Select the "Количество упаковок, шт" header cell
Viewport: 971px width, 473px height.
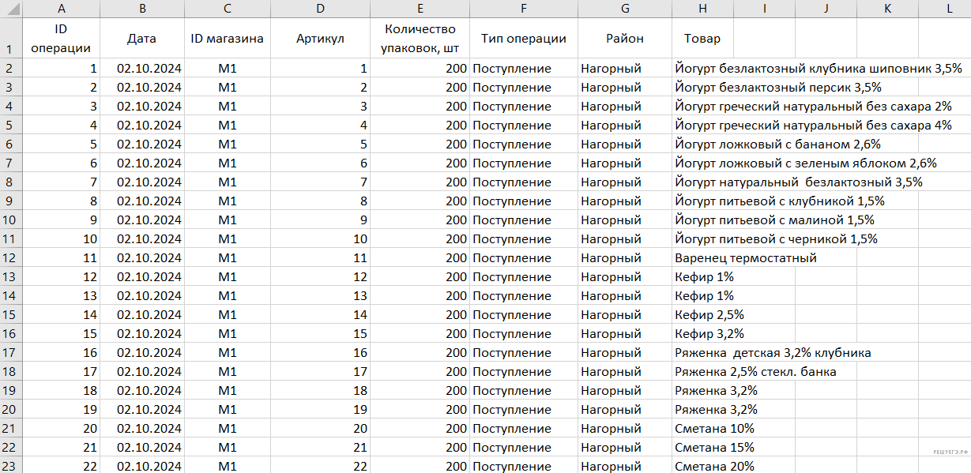(420, 39)
